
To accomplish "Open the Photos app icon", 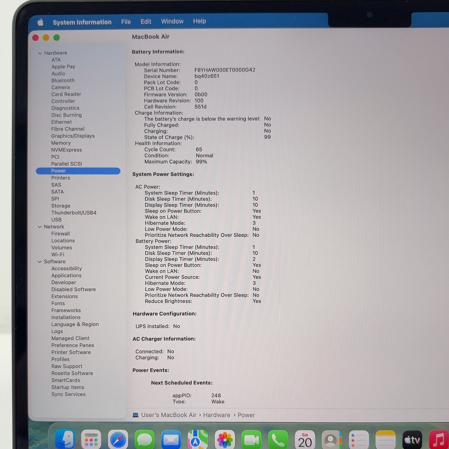I will (x=225, y=439).
